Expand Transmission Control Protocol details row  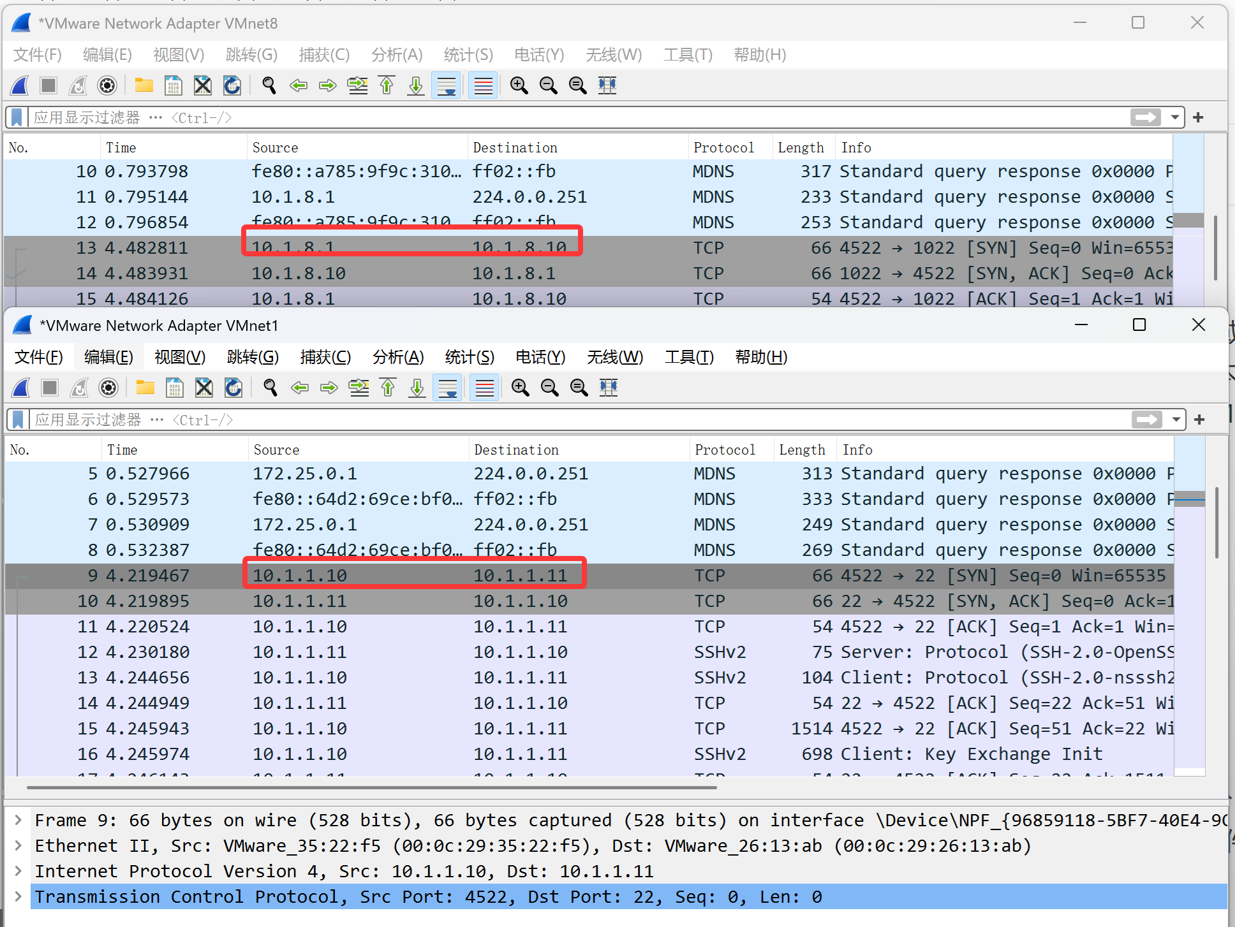pyautogui.click(x=18, y=896)
